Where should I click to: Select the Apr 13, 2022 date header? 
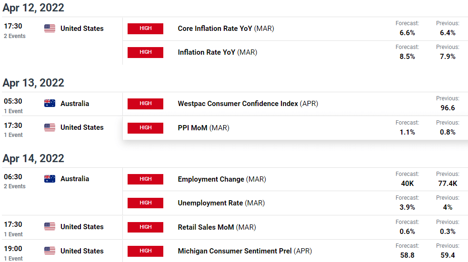click(x=33, y=83)
